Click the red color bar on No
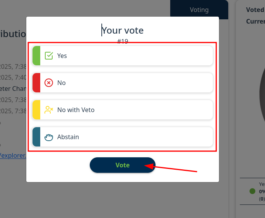This screenshot has height=218, width=265. (36, 83)
